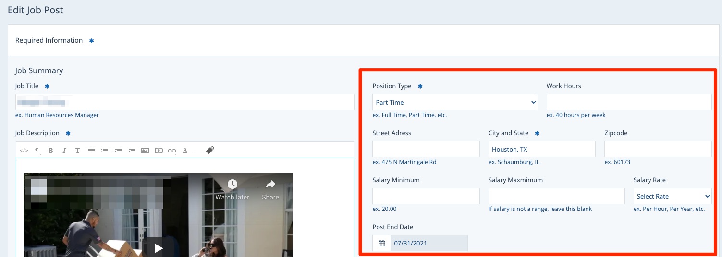Apply italic formatting in Job Description
The width and height of the screenshot is (722, 257).
[64, 151]
